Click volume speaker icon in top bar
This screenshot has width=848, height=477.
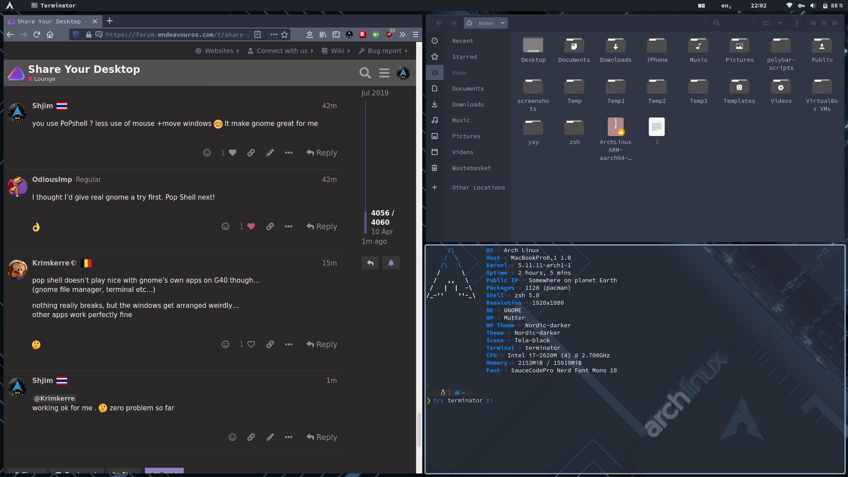click(813, 5)
